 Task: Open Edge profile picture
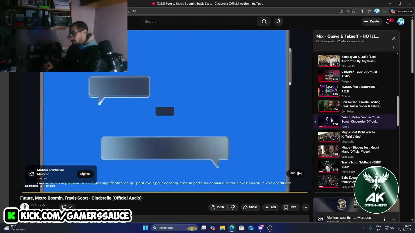[x=377, y=11]
